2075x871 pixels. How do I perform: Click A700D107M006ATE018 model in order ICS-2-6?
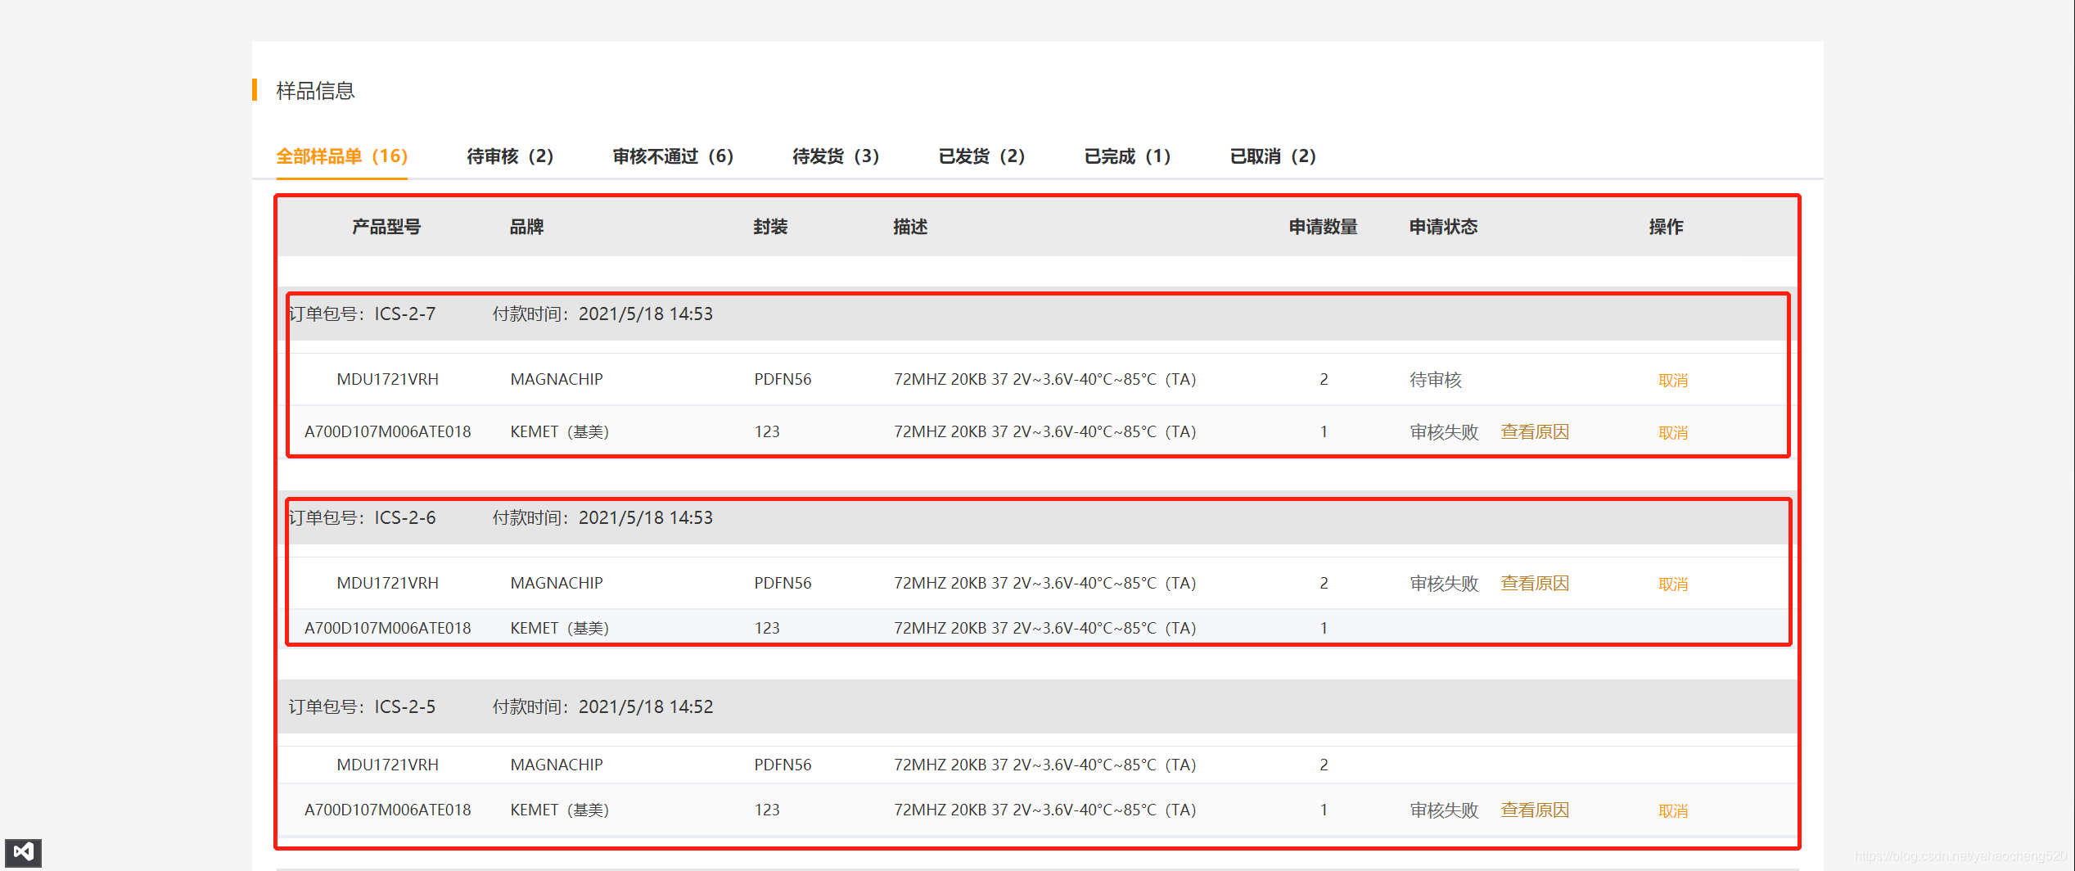pos(388,628)
